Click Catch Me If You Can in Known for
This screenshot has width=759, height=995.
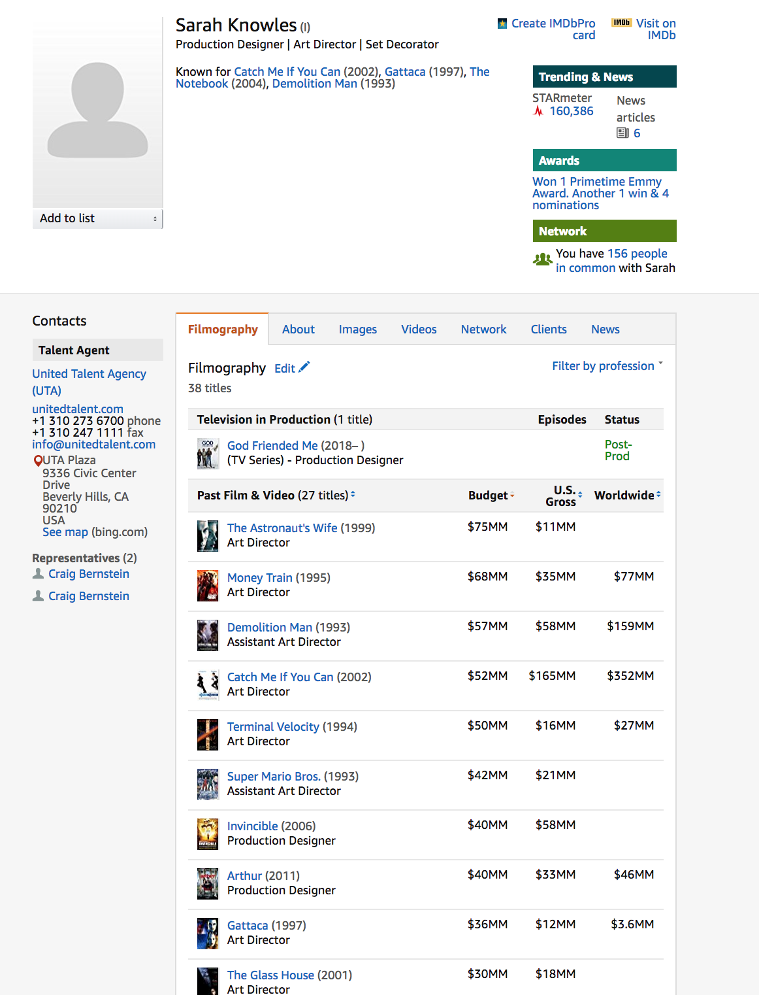[x=287, y=72]
